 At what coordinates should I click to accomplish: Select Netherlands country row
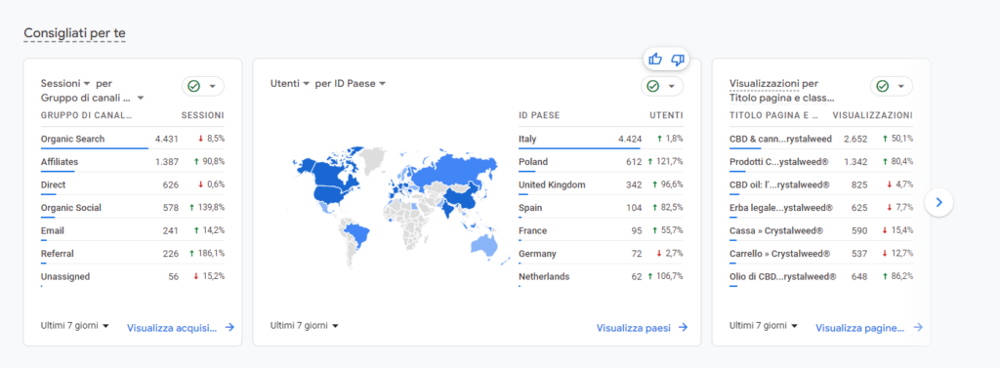[x=601, y=277]
